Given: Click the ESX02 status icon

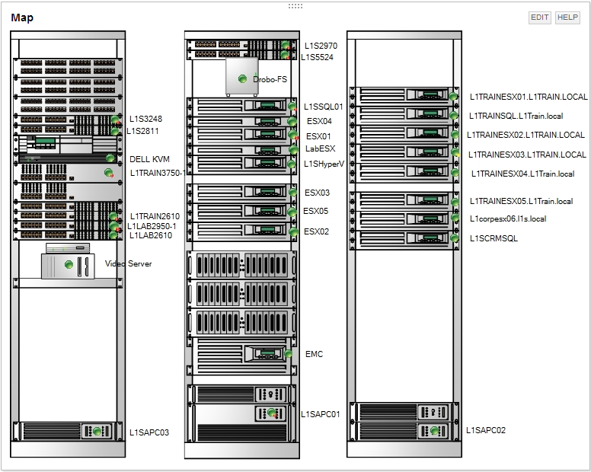Looking at the screenshot, I should coord(294,231).
